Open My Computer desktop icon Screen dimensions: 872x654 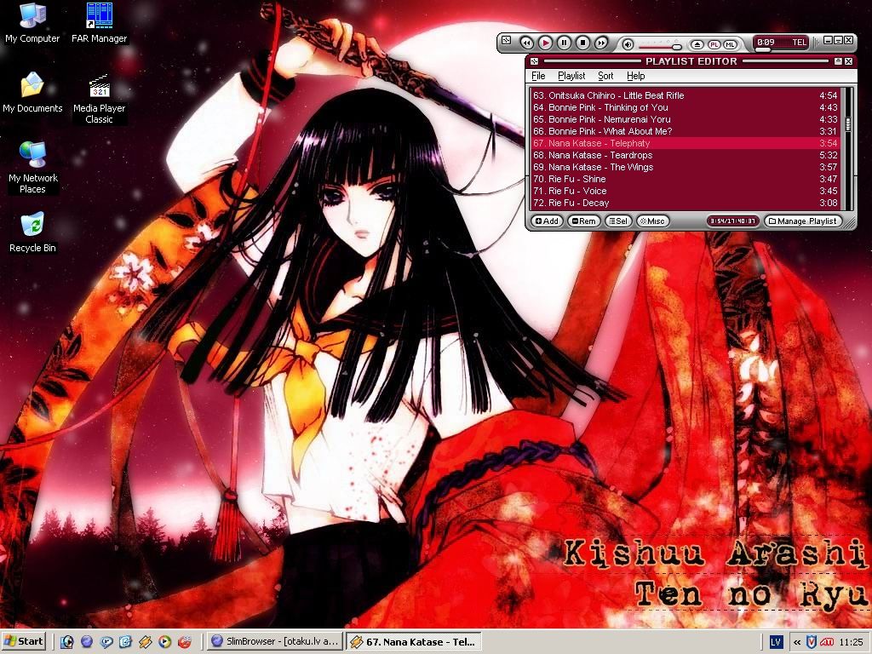(32, 23)
